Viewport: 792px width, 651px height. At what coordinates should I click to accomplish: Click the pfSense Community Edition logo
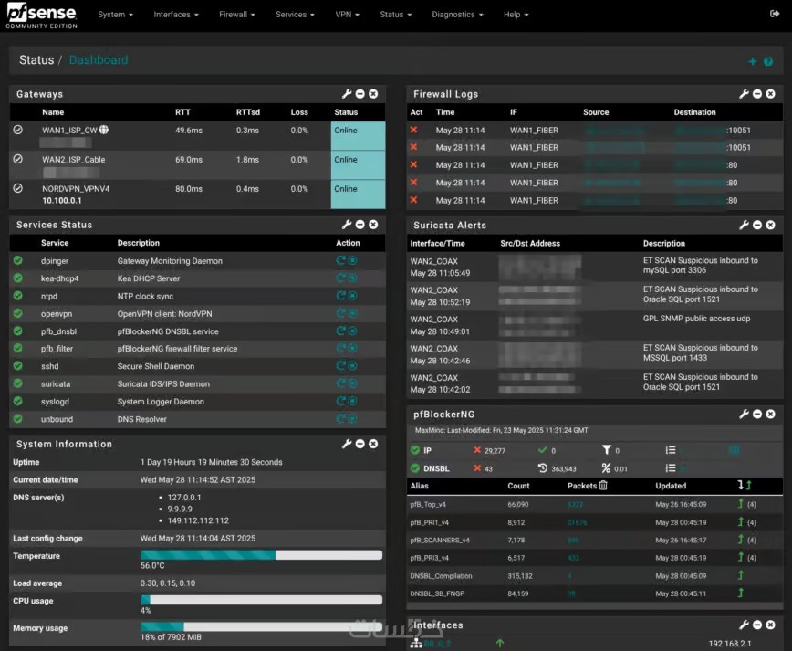coord(41,16)
